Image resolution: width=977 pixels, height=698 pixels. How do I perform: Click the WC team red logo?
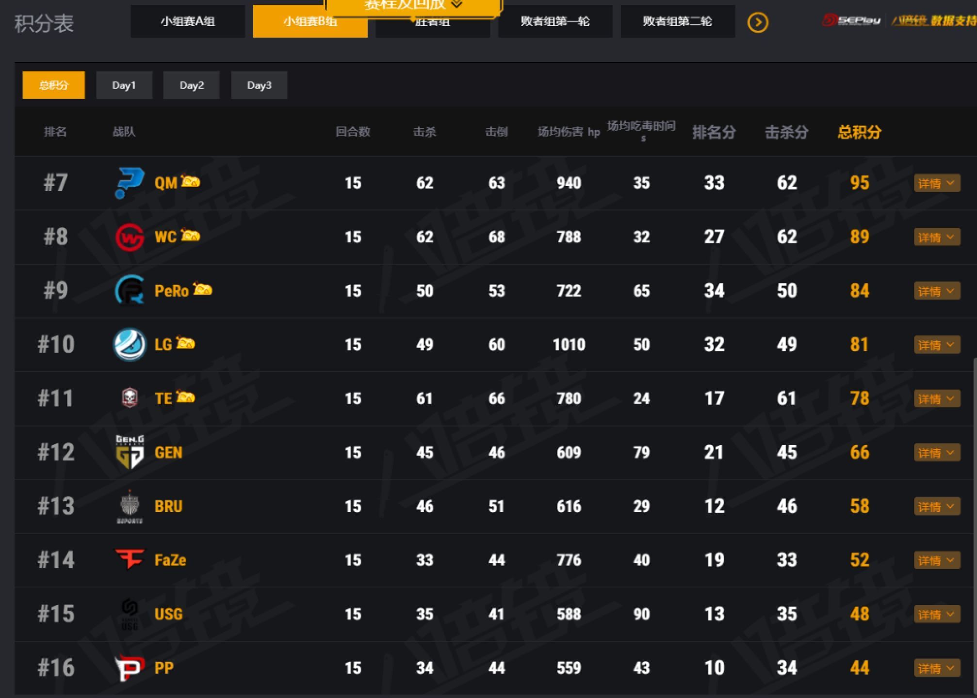click(129, 237)
